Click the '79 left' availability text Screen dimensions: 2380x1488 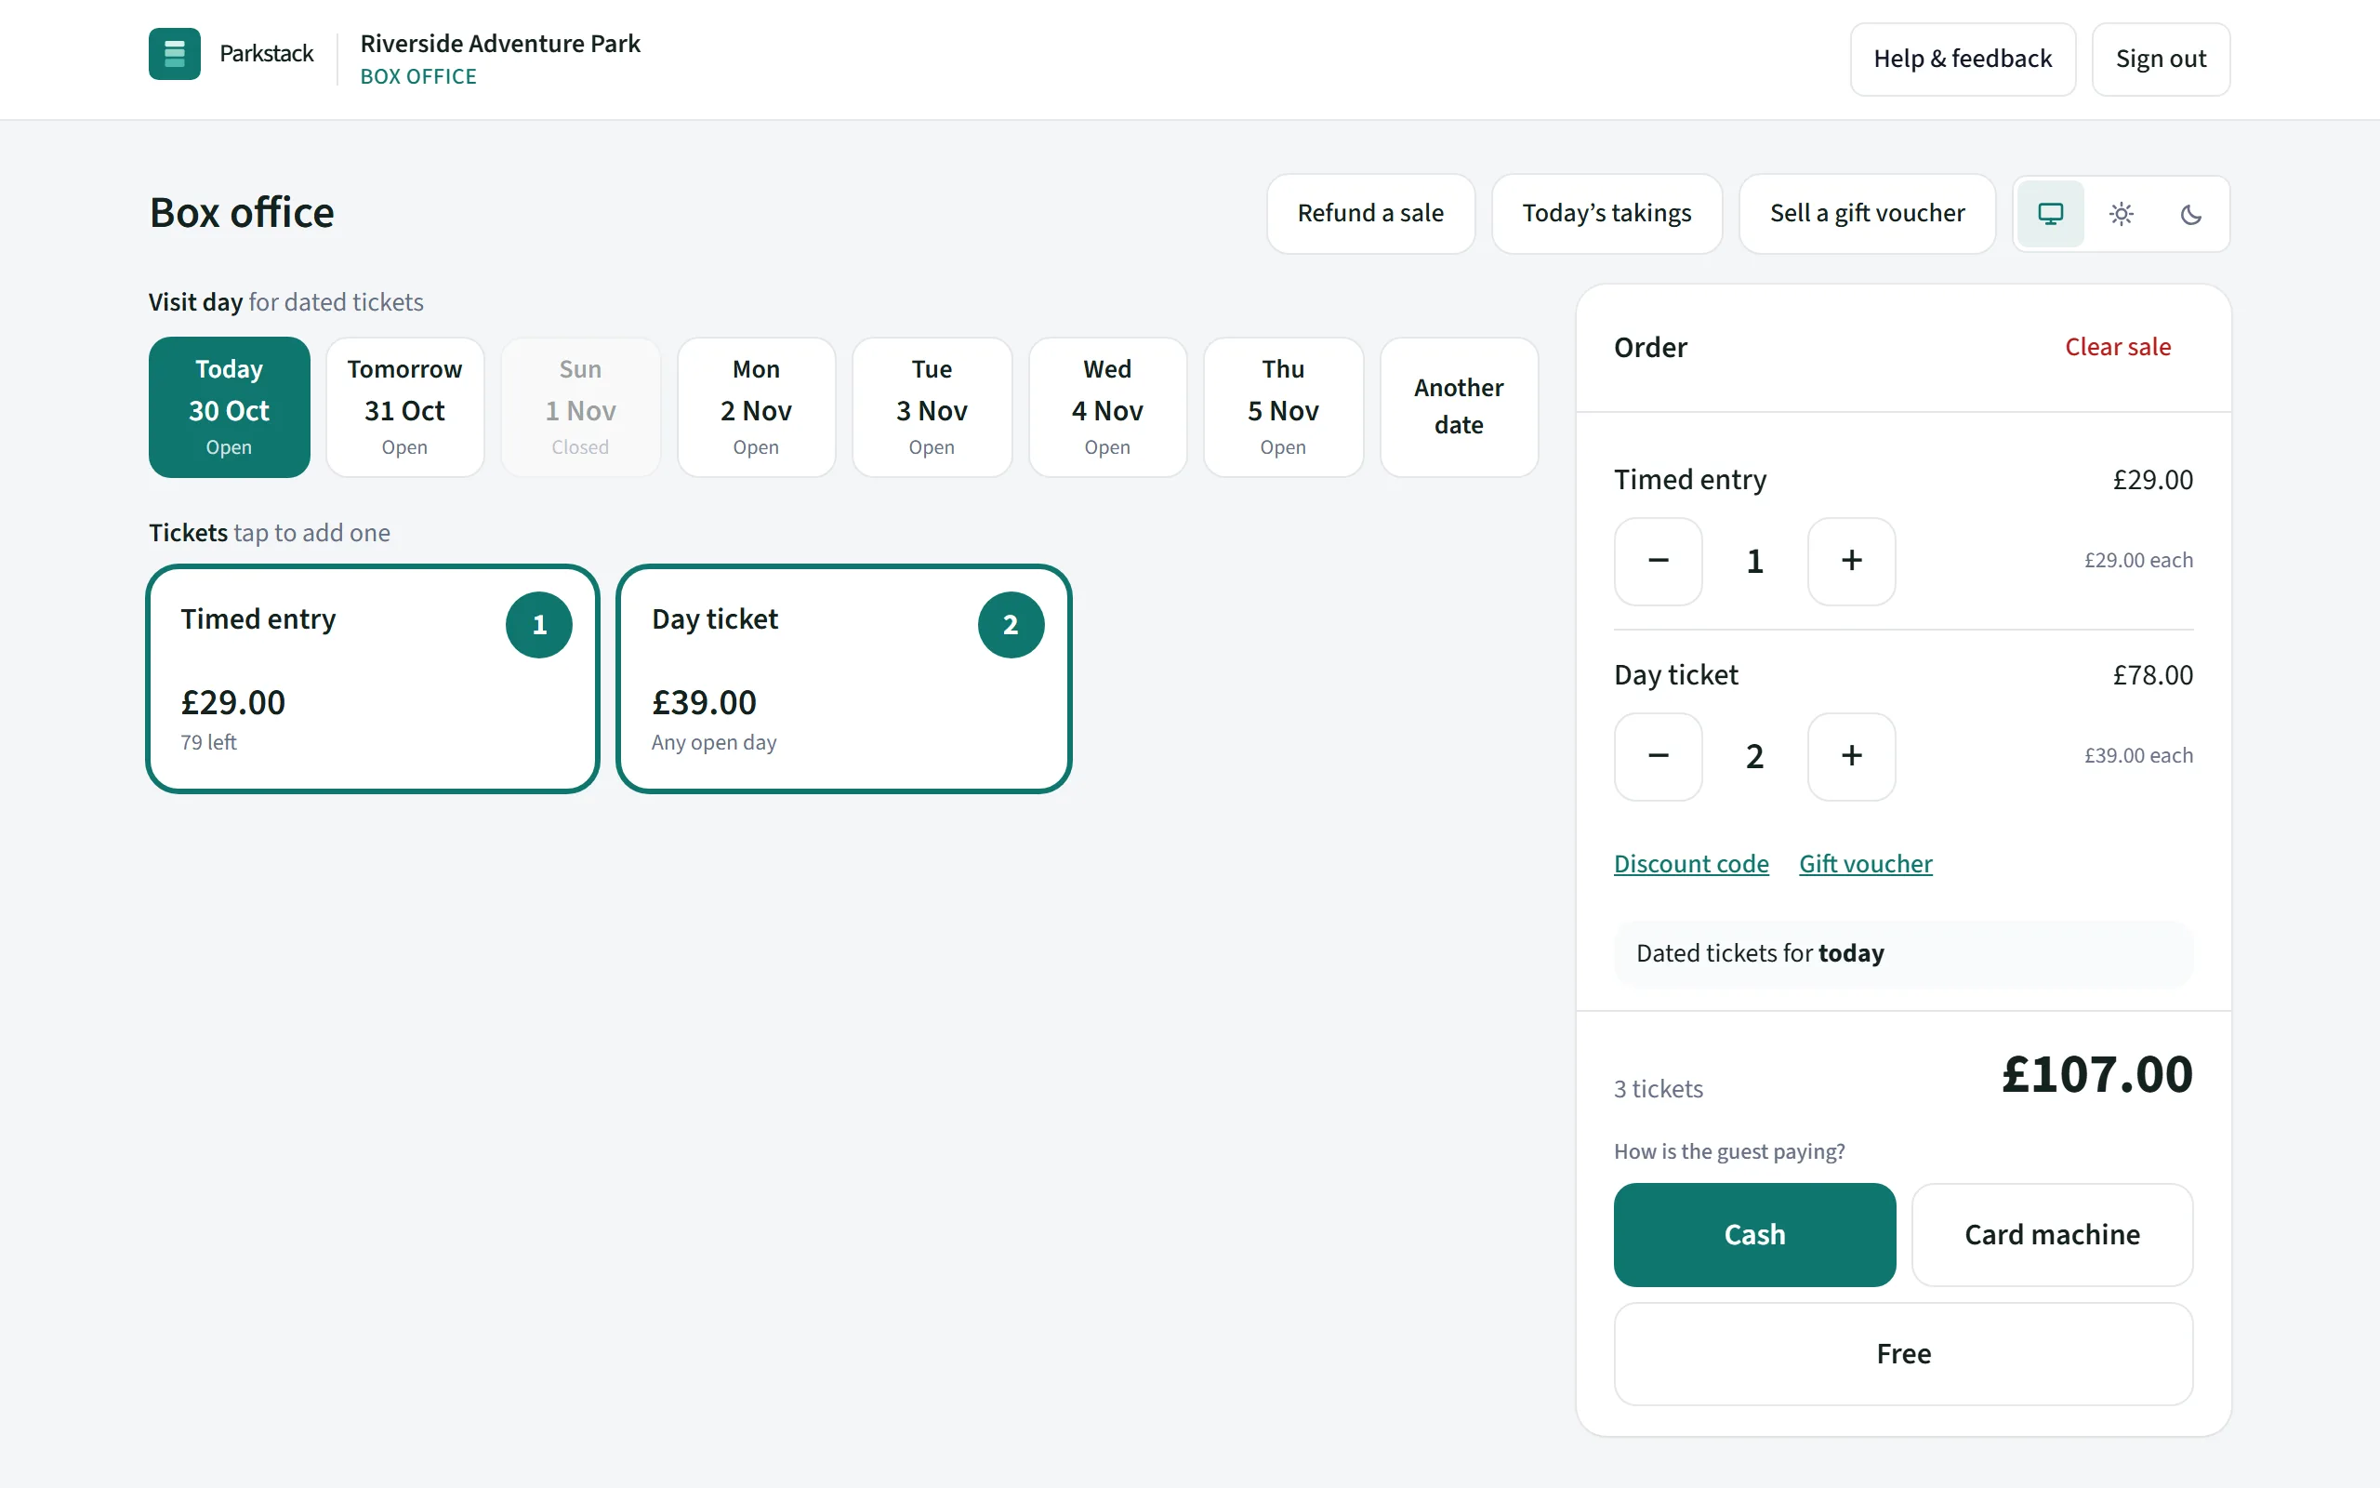[208, 743]
